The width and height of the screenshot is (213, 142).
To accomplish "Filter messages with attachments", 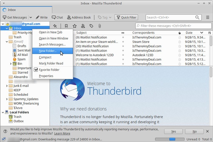I will coord(100,26).
